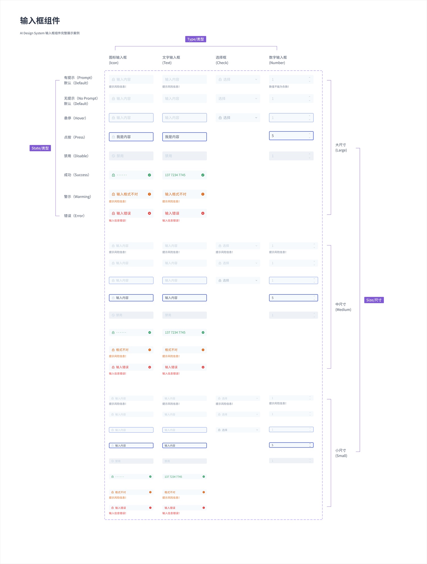Click the purple State/类型 tag
The height and width of the screenshot is (564, 427).
click(40, 148)
